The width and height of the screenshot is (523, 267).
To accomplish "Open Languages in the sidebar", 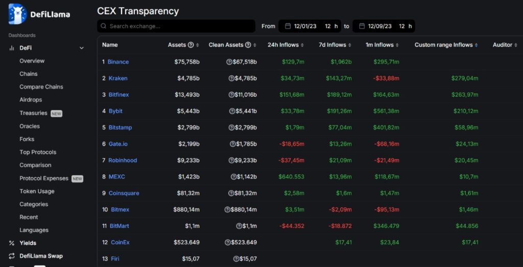I will [34, 230].
